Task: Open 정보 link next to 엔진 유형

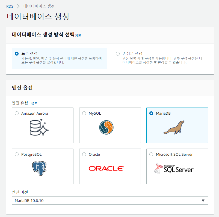Action: (34, 103)
